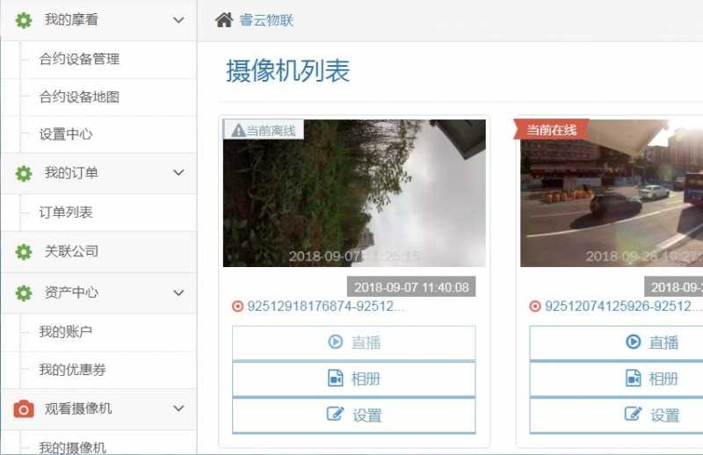
Task: Click the gear icon beside 我的订单
Action: coord(24,174)
